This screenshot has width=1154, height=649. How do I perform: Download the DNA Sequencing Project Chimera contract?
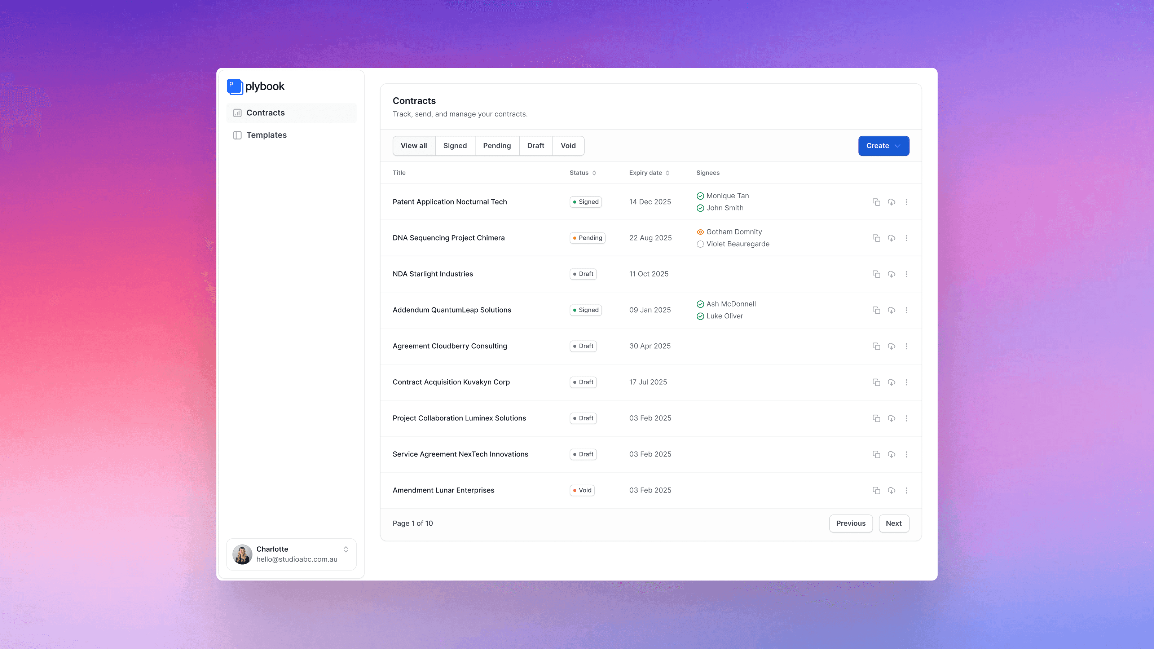[891, 238]
